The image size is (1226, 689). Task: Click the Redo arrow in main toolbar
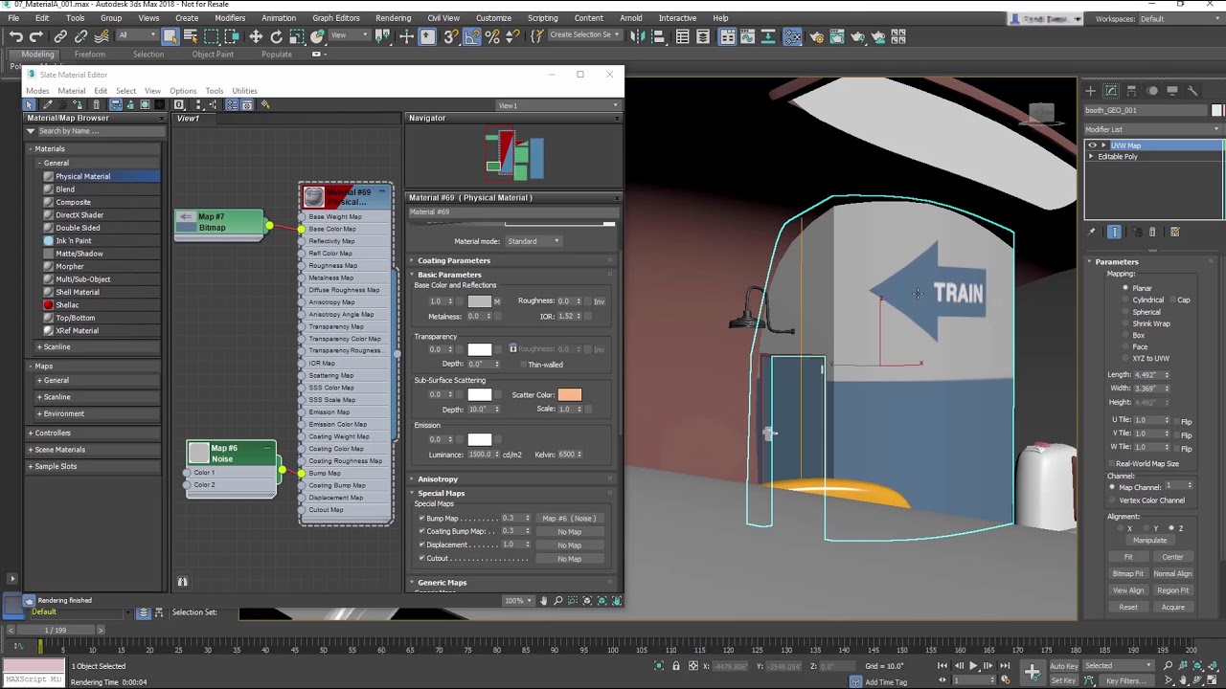tap(35, 36)
